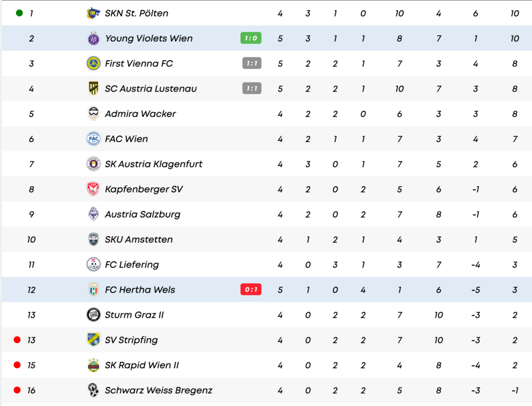
Task: Click the Young Violets Wien team logo
Action: [94, 38]
